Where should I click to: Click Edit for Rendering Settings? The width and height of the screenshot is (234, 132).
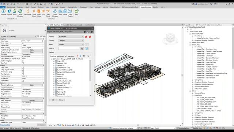(32, 85)
